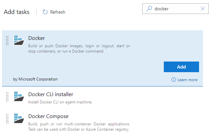Refresh the task list
The height and width of the screenshot is (139, 210).
pyautogui.click(x=57, y=12)
